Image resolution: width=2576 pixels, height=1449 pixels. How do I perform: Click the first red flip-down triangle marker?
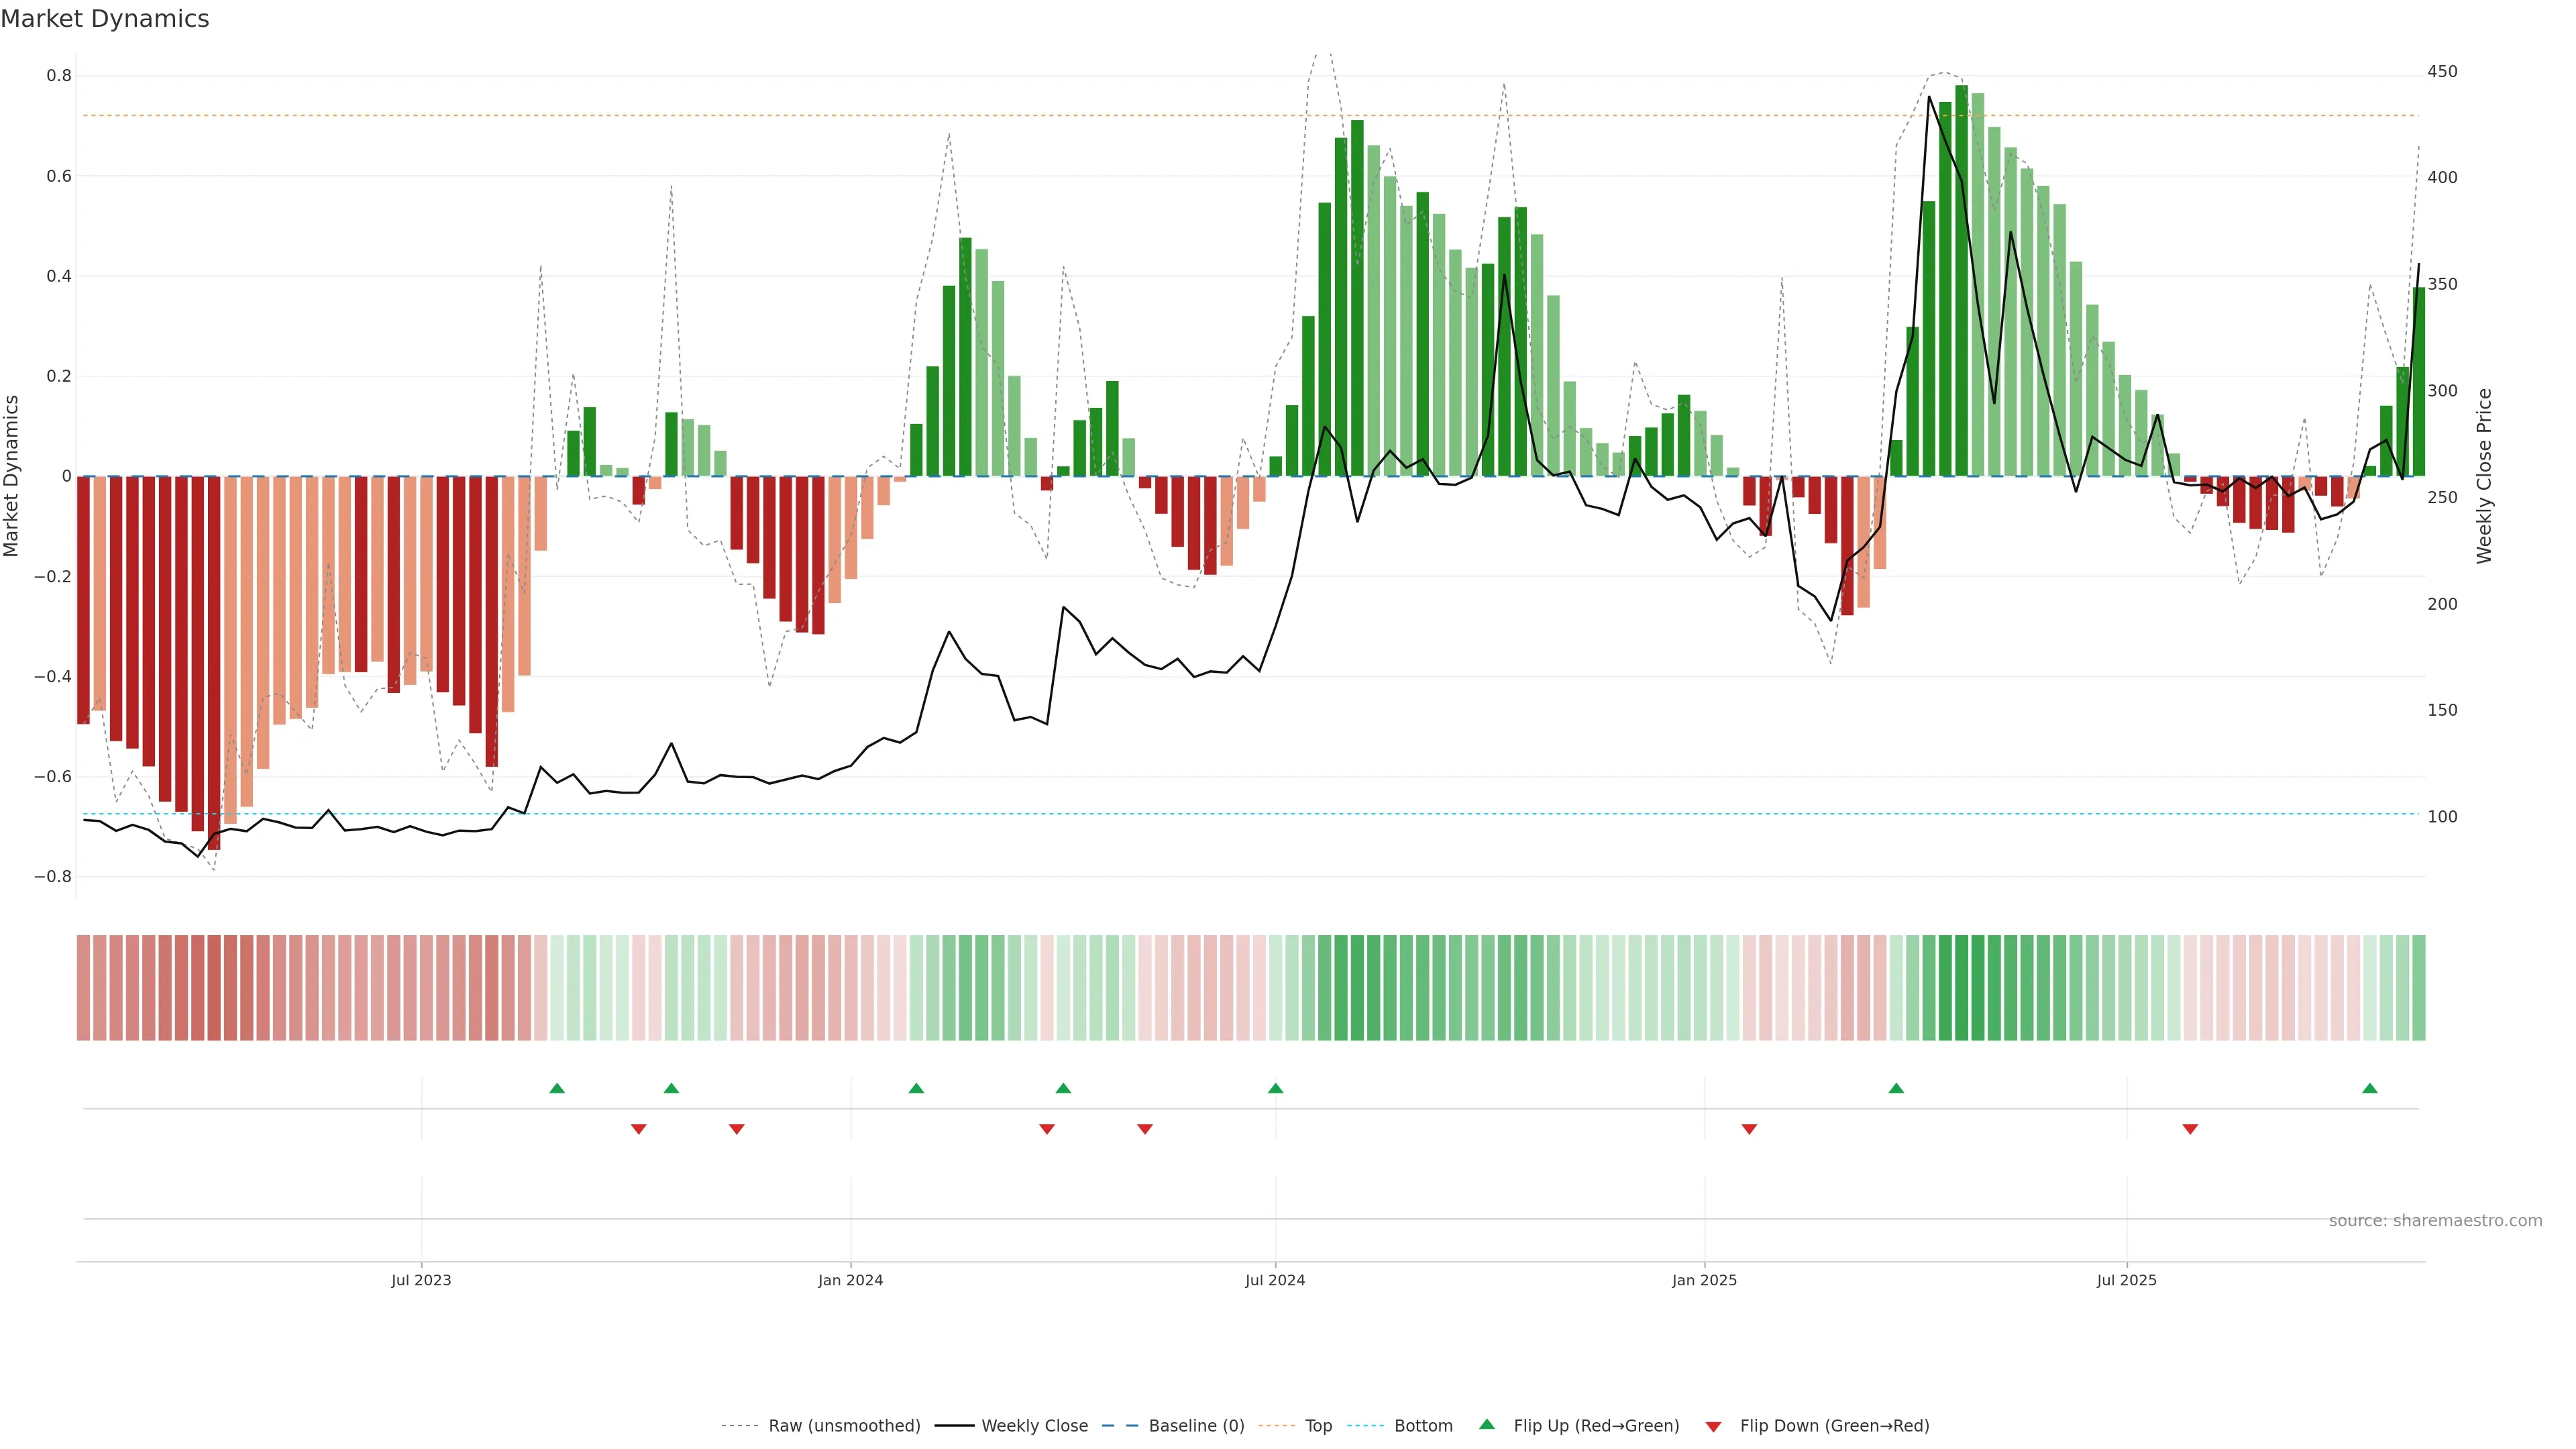[x=638, y=1129]
